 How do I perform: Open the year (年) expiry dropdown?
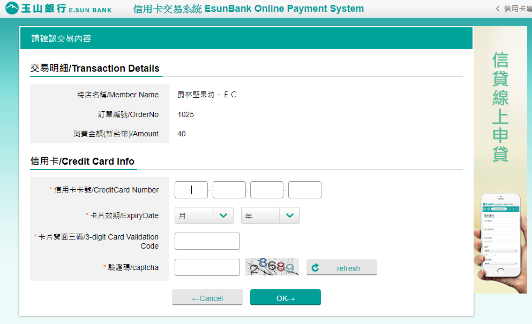point(271,215)
